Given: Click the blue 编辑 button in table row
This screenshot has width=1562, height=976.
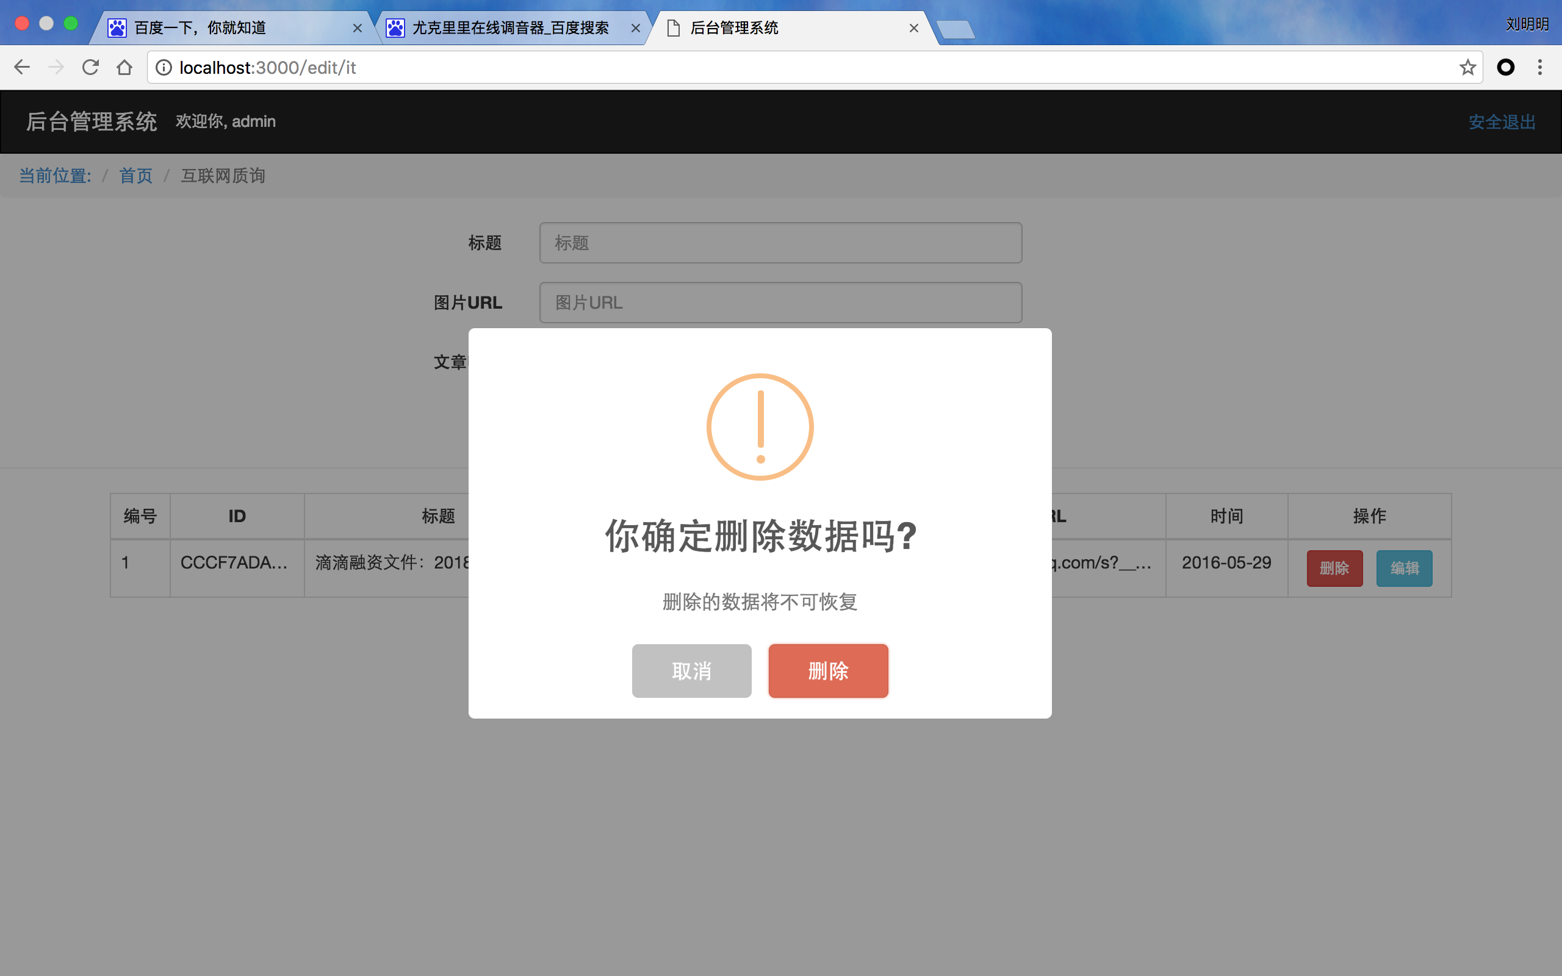Looking at the screenshot, I should [1404, 568].
